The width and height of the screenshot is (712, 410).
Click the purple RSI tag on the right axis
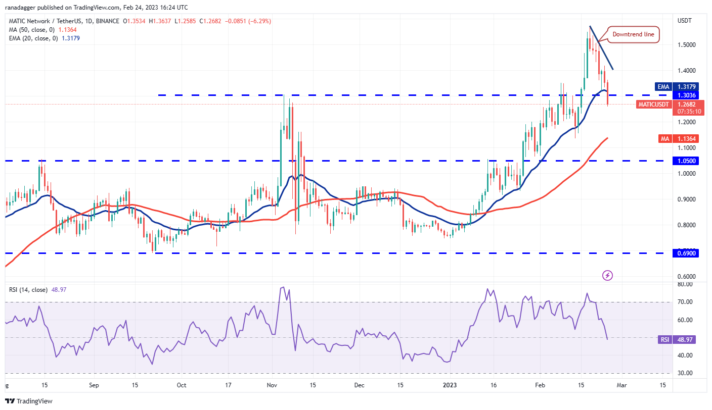point(664,339)
